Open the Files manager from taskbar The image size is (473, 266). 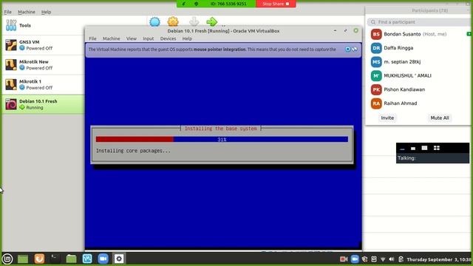coord(71,259)
